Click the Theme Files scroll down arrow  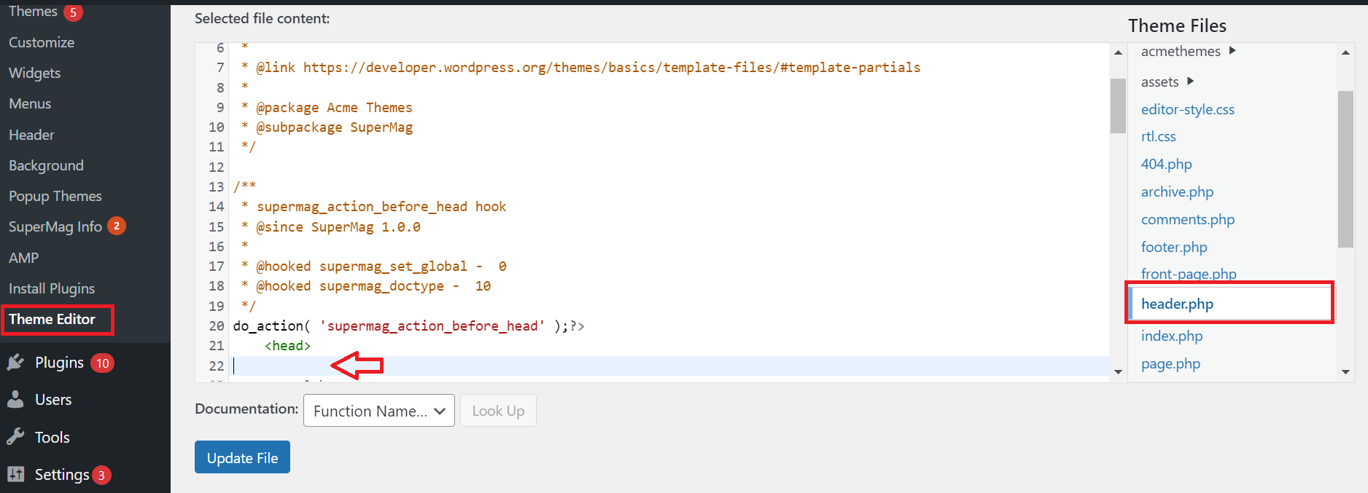(x=1345, y=372)
